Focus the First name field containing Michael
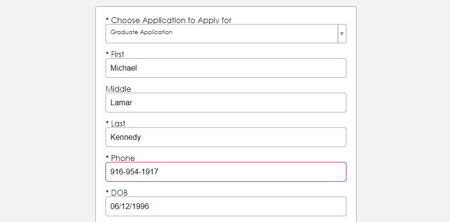Screen dimensions: 450x222 pyautogui.click(x=225, y=68)
